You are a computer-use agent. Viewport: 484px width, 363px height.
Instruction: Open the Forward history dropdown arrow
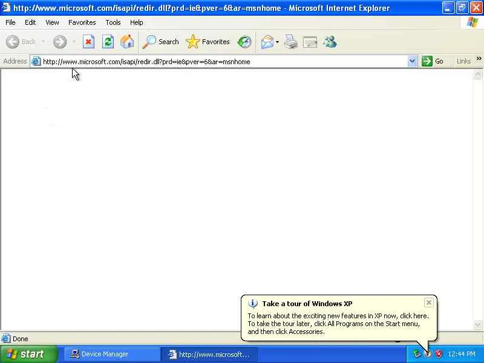pos(74,42)
